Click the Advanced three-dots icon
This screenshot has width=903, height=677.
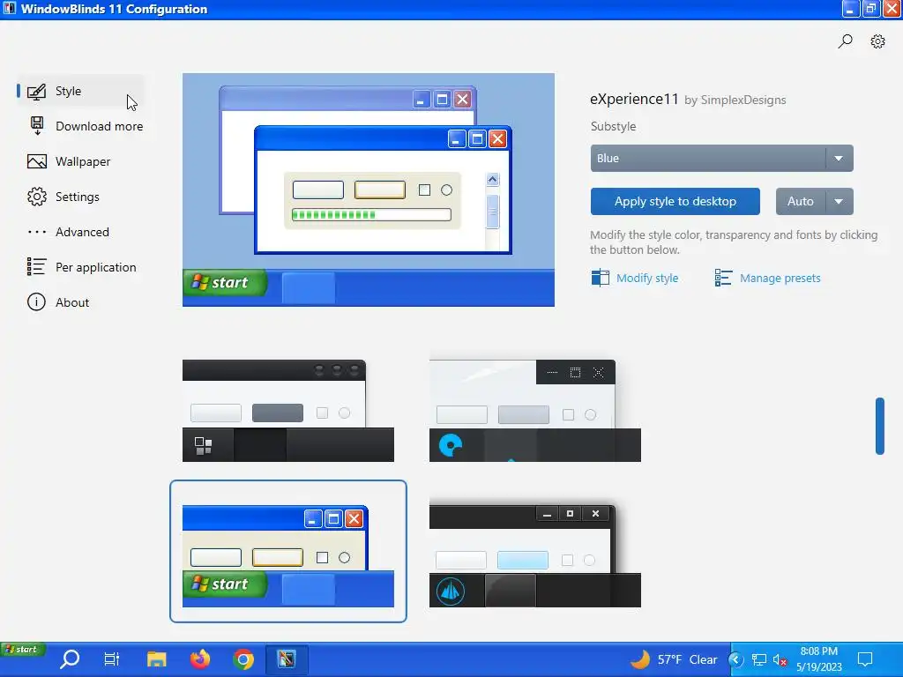[37, 232]
